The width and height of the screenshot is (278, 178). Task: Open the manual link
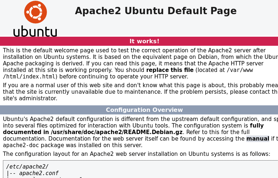coord(258,138)
